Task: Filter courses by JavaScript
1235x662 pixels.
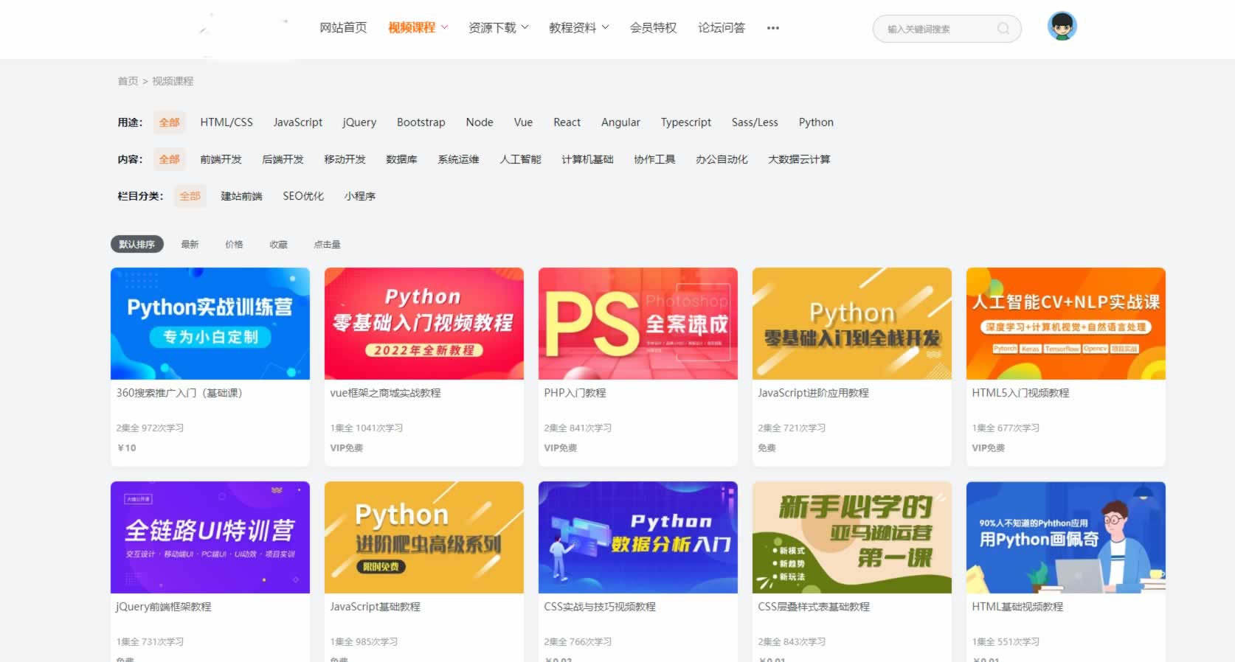Action: tap(297, 122)
